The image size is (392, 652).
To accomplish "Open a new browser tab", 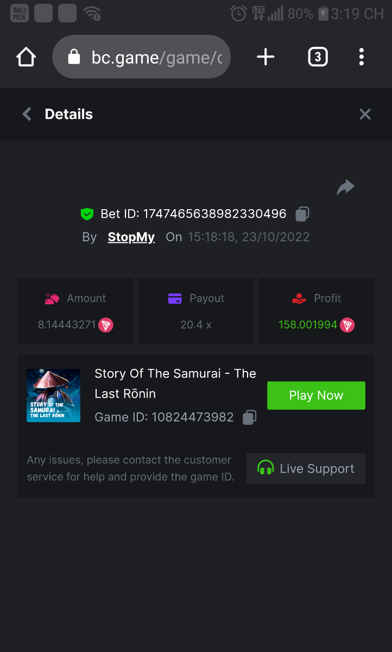I will coord(265,57).
